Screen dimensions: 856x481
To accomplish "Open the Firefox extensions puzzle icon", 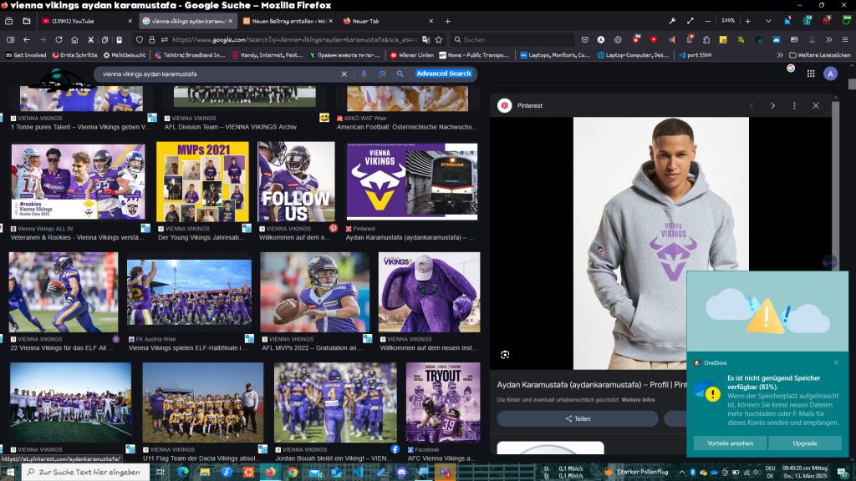I will coord(706,40).
